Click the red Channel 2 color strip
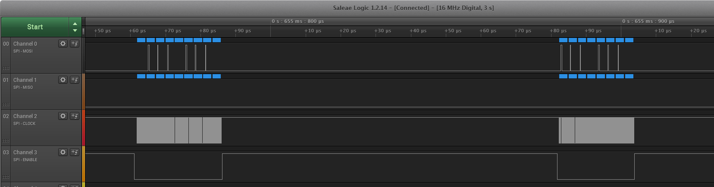 84,128
